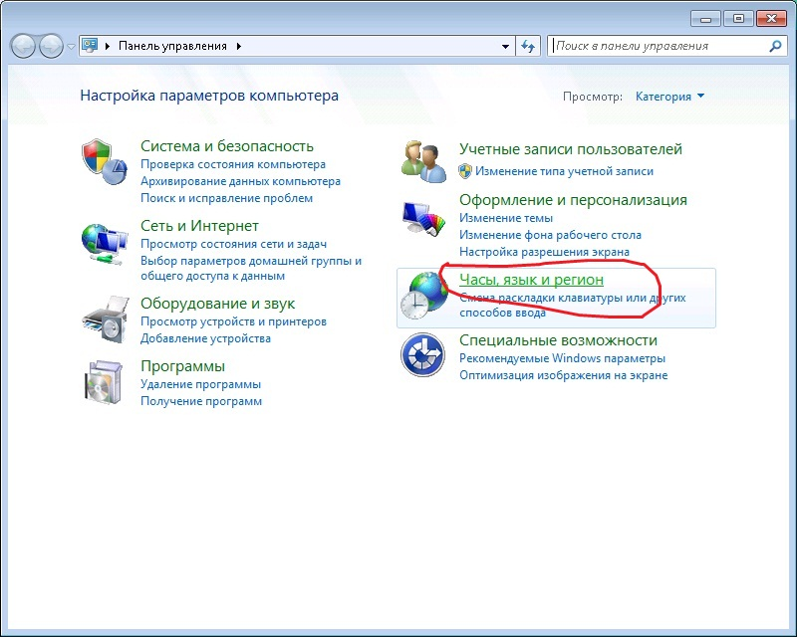
Task: Click Настройка разрешения экрана link
Action: pos(544,252)
